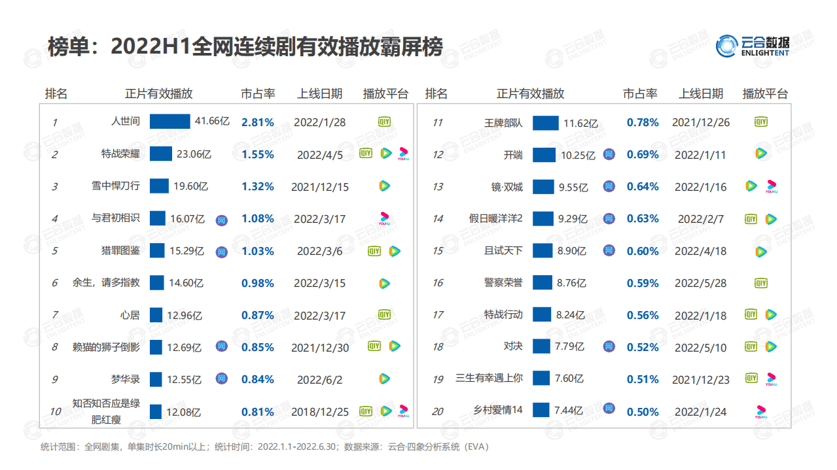Viewport: 837px width, 470px height.
Task: Click the Tencent Video icon beside 雪中悍刀行
Action: pyautogui.click(x=383, y=186)
